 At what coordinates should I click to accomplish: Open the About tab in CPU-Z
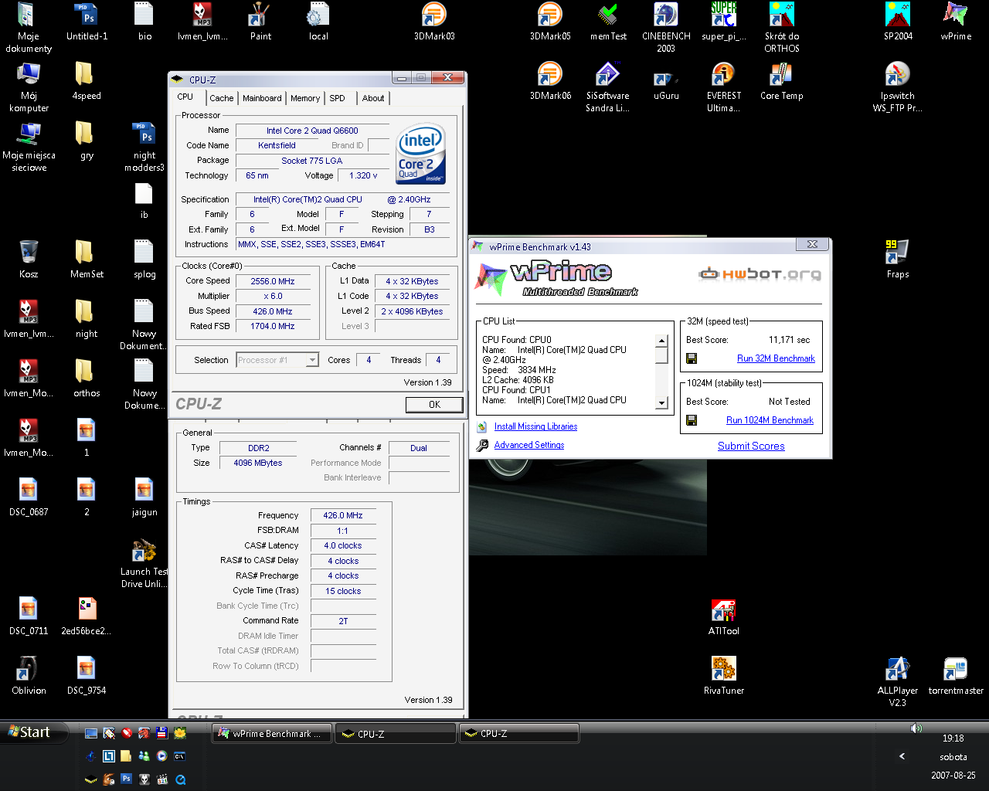373,98
